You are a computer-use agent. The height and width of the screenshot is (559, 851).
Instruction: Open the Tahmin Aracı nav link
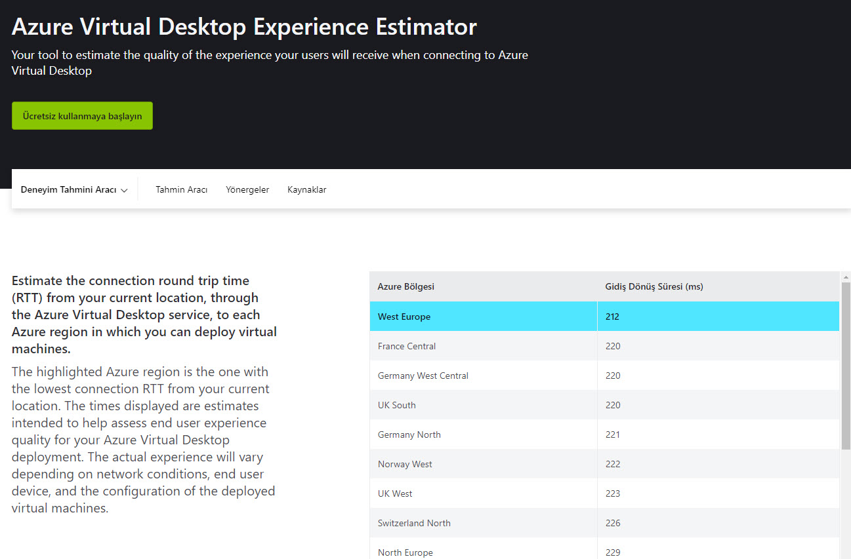coord(181,190)
